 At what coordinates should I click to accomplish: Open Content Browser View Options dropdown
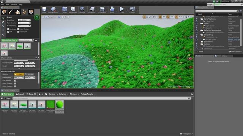click(x=186, y=134)
